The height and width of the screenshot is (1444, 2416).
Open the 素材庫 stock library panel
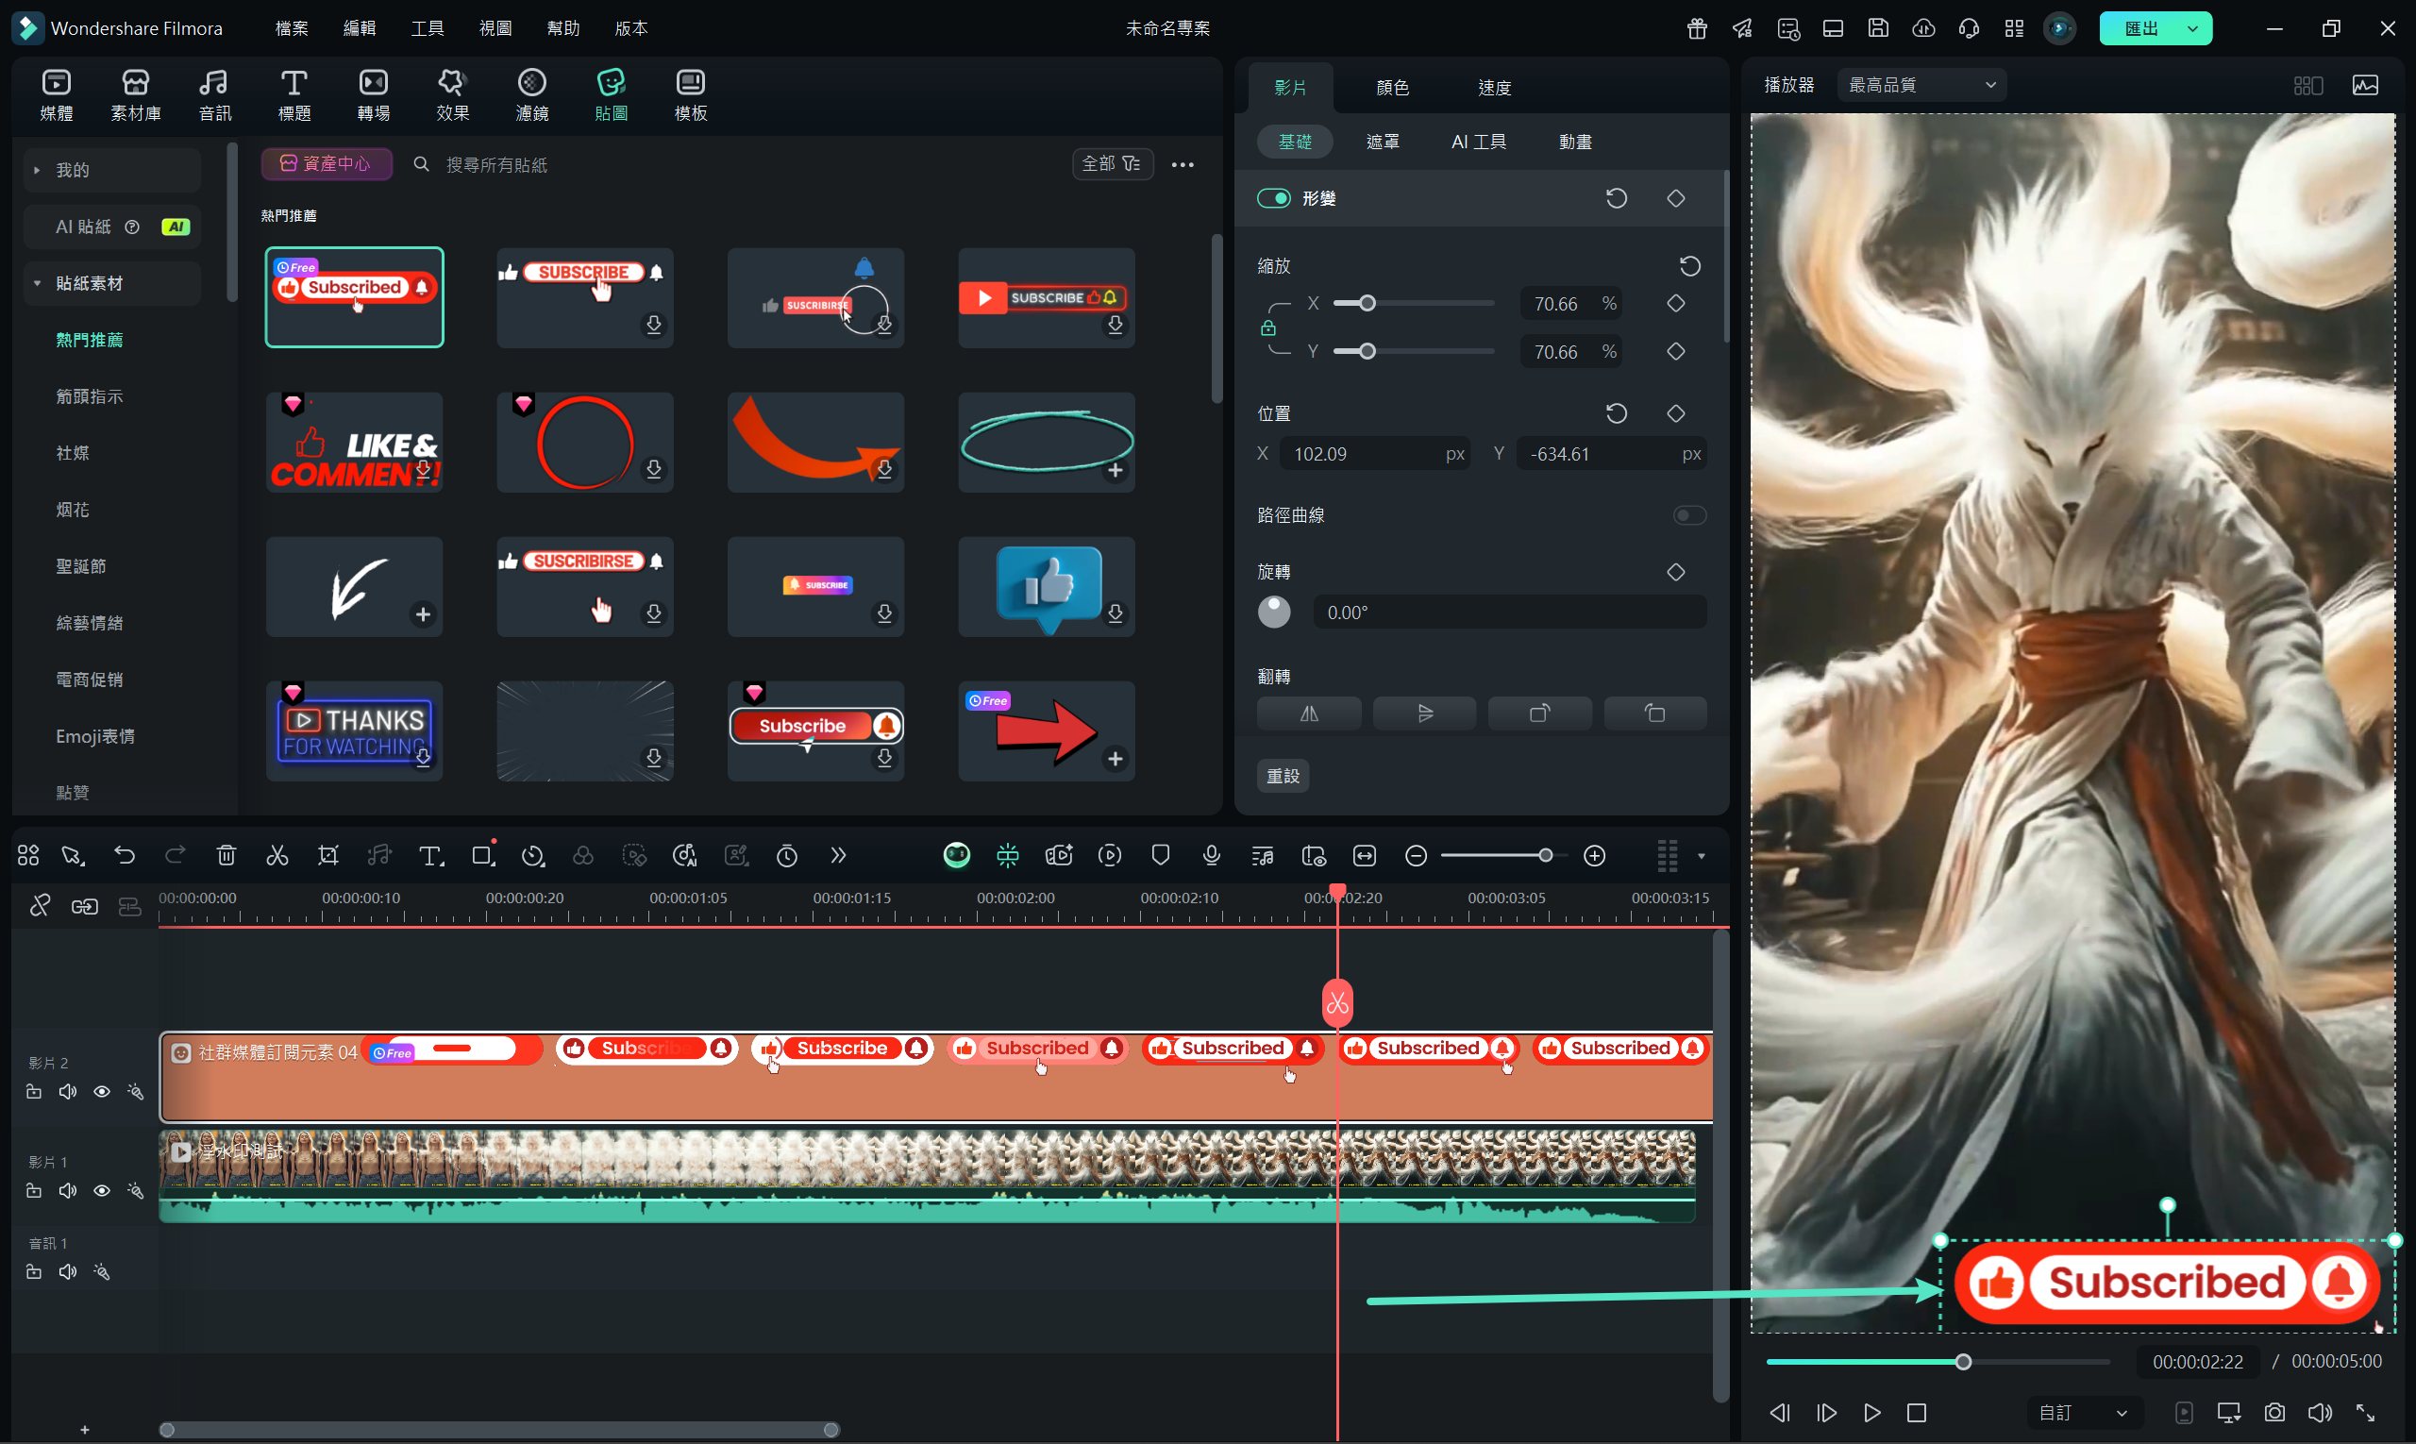tap(135, 95)
